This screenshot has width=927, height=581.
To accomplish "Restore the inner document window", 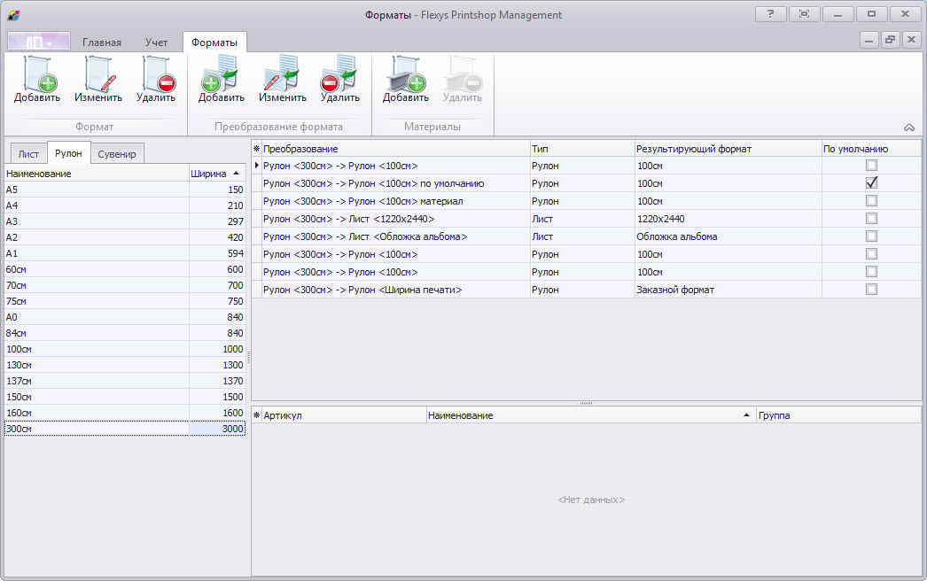I will click(890, 40).
